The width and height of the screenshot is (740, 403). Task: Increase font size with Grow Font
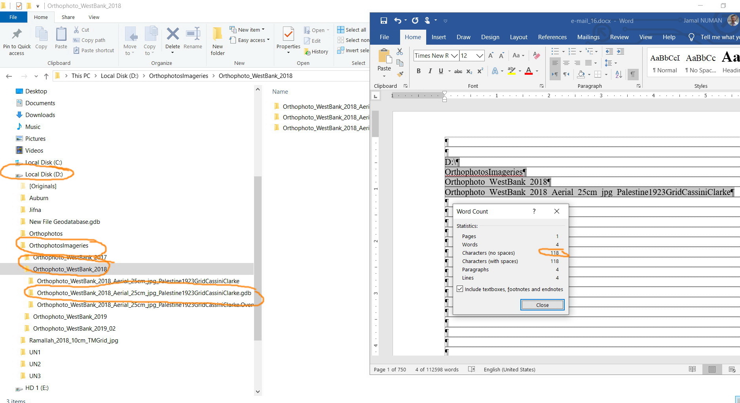tap(491, 55)
